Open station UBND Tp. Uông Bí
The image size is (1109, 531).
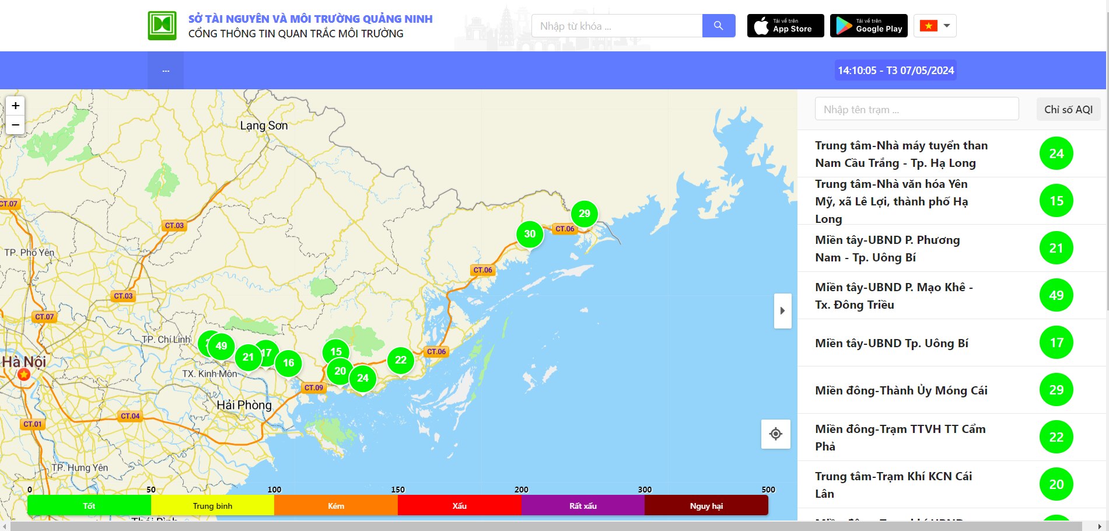[x=891, y=343]
